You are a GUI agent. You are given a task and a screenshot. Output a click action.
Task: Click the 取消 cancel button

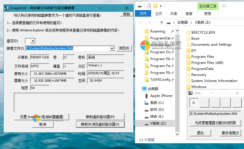click(x=43, y=125)
